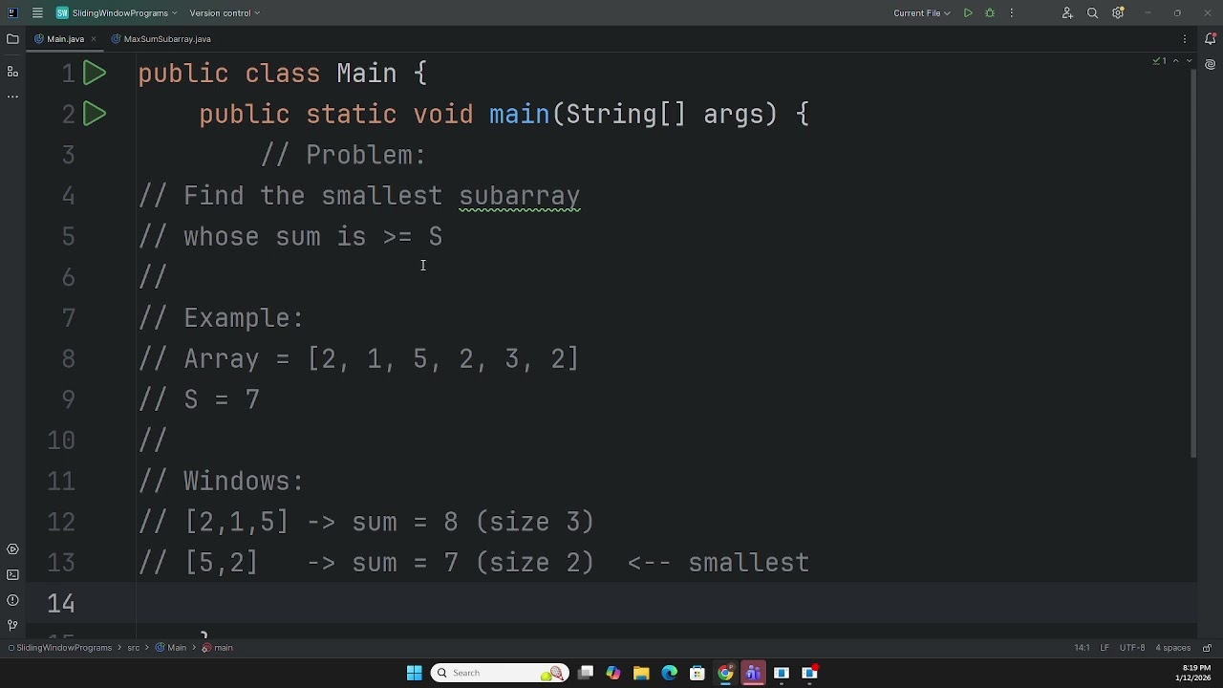Expand SlidingWindowPrograms project dropdown
This screenshot has height=688, width=1223.
[x=117, y=13]
